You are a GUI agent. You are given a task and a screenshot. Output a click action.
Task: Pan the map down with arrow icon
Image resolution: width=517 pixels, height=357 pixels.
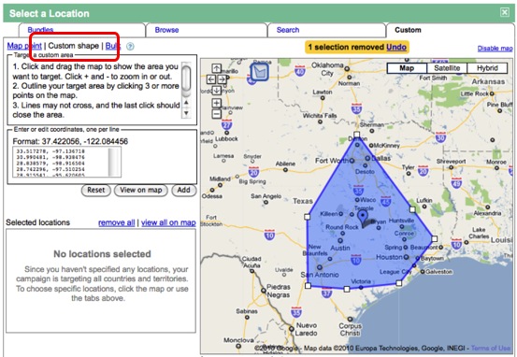[216, 90]
